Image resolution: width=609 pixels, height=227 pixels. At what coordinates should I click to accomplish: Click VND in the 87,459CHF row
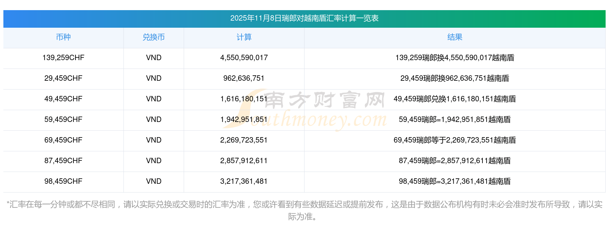[154, 161]
